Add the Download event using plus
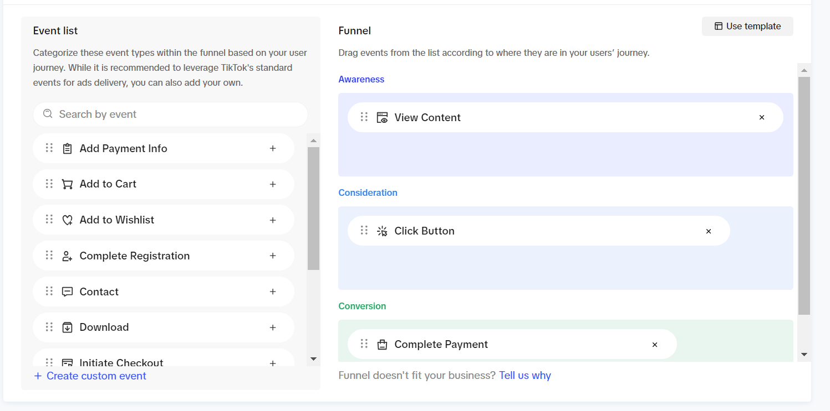 point(272,327)
